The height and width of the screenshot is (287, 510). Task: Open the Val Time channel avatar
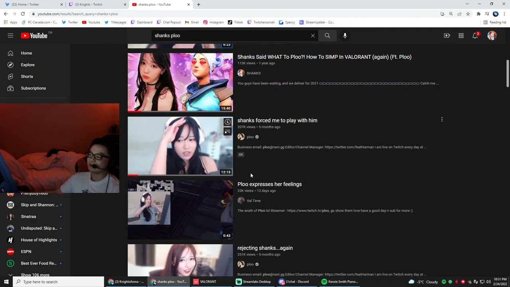(x=241, y=201)
